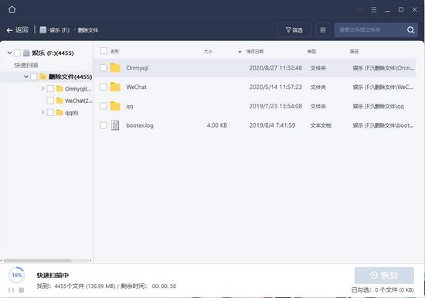This screenshot has width=425, height=298.
Task: Open the hamburger menu in title bar
Action: 374,10
